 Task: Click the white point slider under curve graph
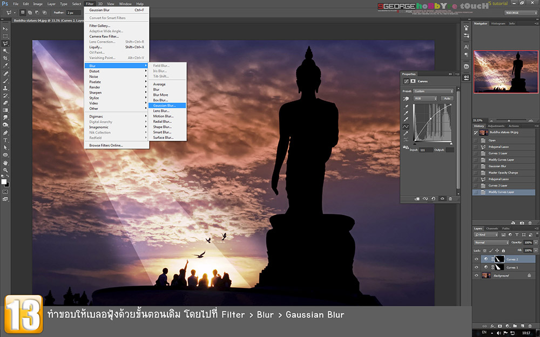pos(451,143)
